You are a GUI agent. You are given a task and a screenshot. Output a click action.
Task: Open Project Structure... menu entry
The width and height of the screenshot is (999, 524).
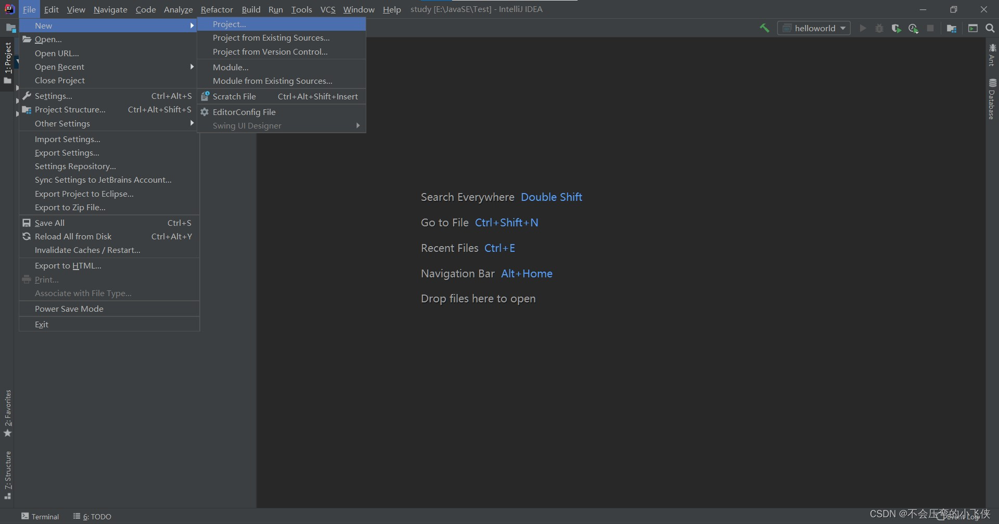[x=108, y=109]
